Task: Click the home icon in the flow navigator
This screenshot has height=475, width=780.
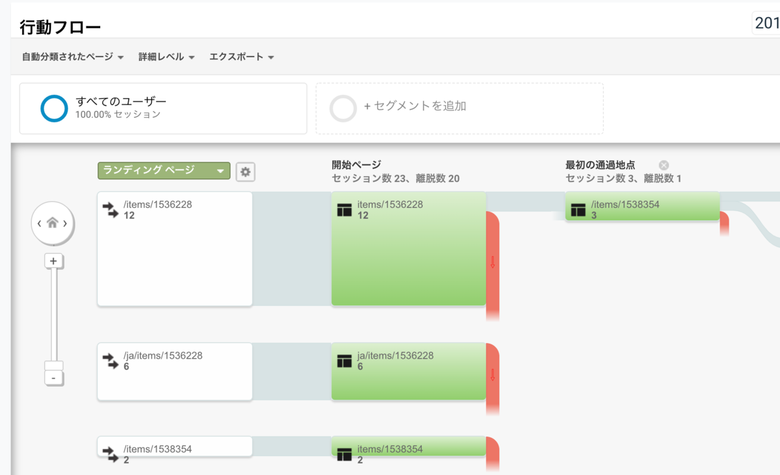Action: point(53,222)
